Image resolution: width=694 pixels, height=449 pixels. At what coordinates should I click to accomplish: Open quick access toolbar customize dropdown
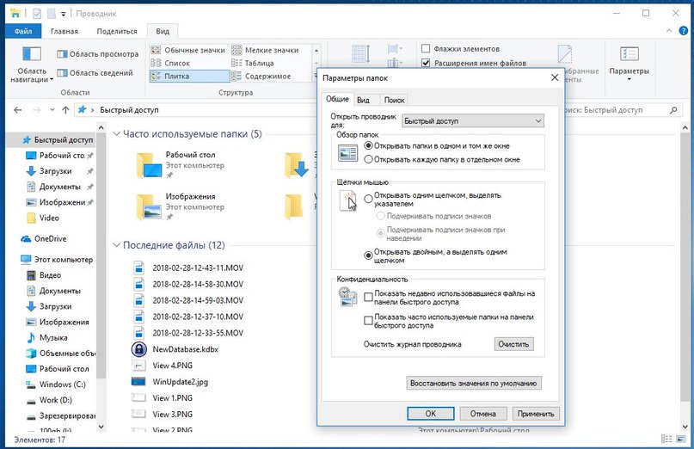point(64,14)
